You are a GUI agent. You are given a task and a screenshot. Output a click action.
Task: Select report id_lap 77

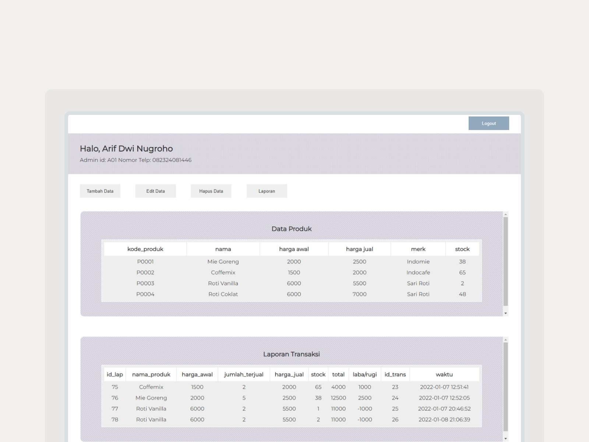coord(115,408)
